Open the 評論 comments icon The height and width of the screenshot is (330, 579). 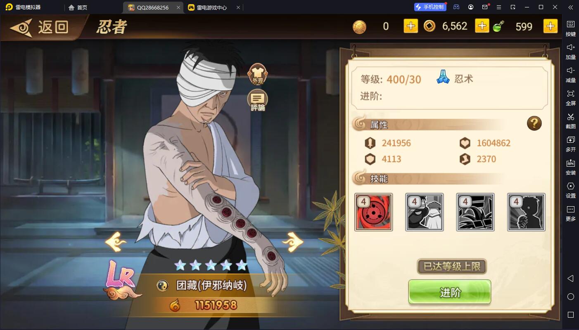pos(257,101)
